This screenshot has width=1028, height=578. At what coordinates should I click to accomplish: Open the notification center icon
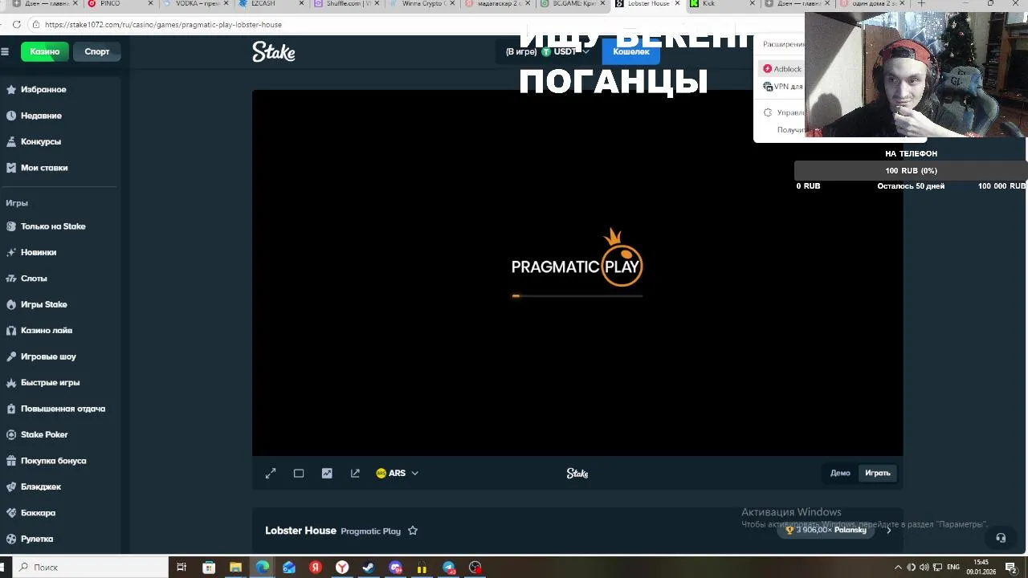pyautogui.click(x=1010, y=568)
